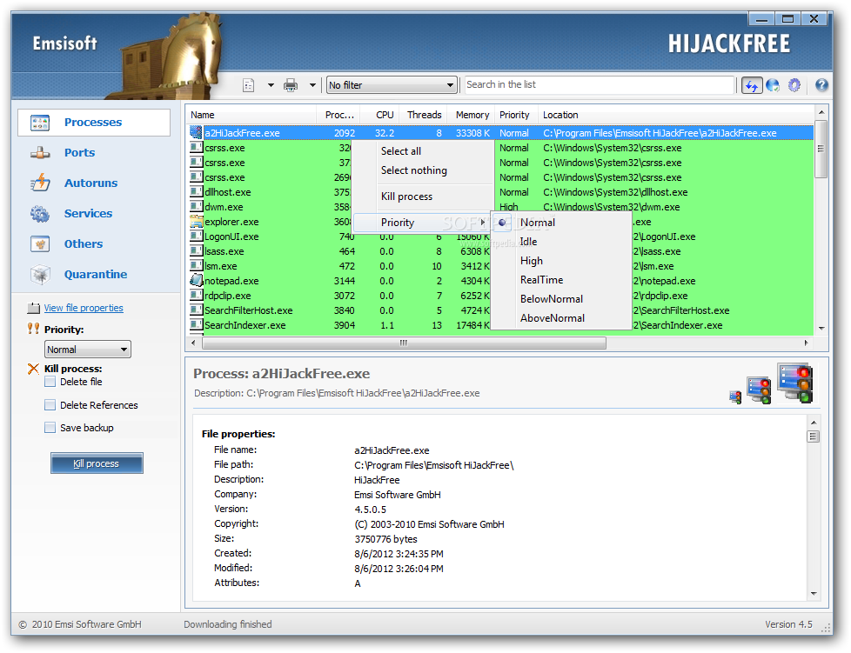Tick the Delete file checkbox
Screen dimensions: 851x653
tap(50, 382)
